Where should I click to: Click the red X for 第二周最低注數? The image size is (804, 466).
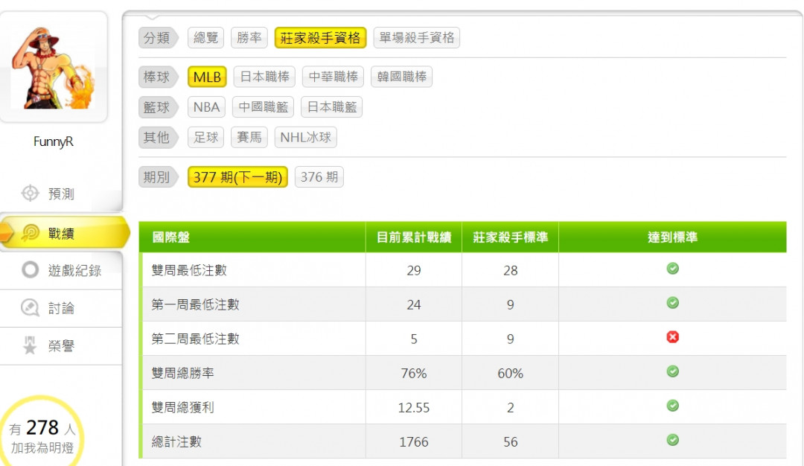coord(672,336)
